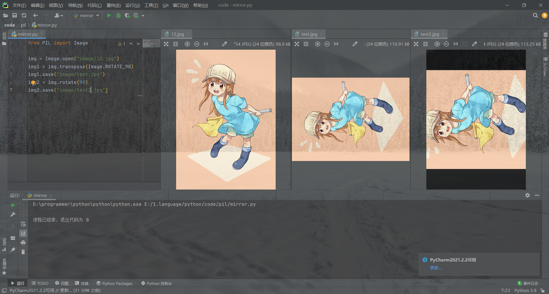Run mirror with coverage icon
Viewport: 549px width, 294px height.
(x=127, y=16)
